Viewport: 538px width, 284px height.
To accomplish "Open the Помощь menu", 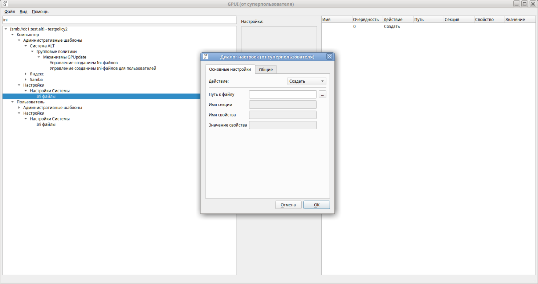I will pos(40,12).
